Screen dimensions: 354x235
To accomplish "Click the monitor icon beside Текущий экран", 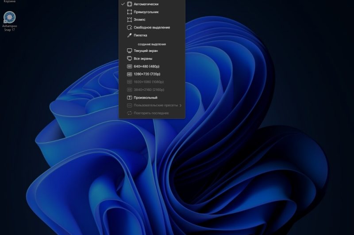I will [x=129, y=51].
